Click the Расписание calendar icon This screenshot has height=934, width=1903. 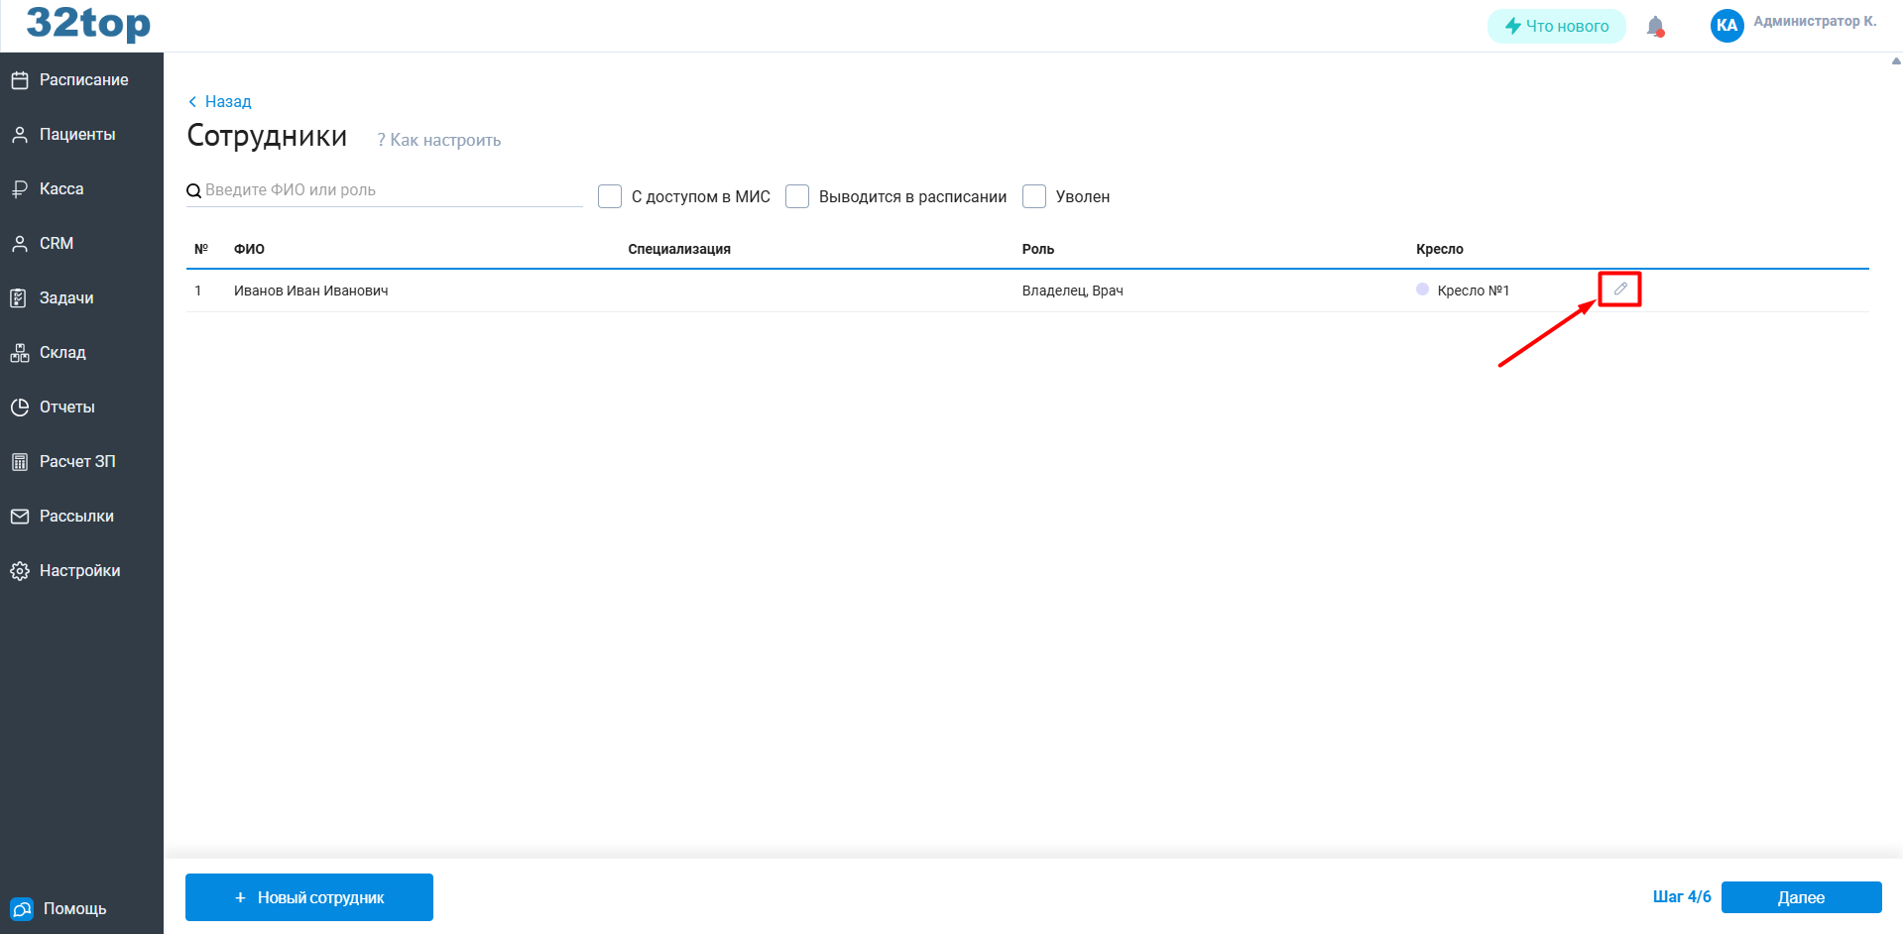click(x=20, y=80)
